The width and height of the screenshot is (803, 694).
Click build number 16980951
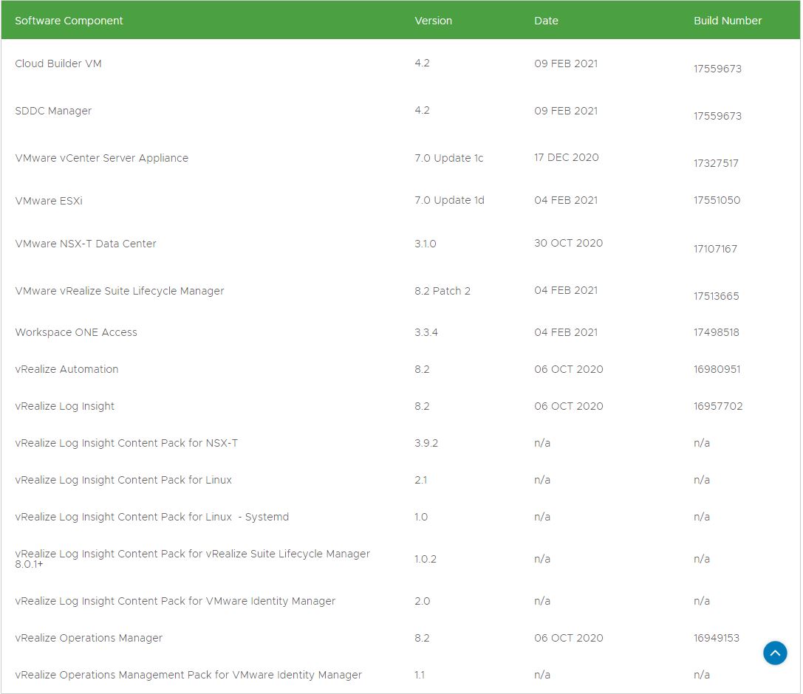[x=717, y=369]
